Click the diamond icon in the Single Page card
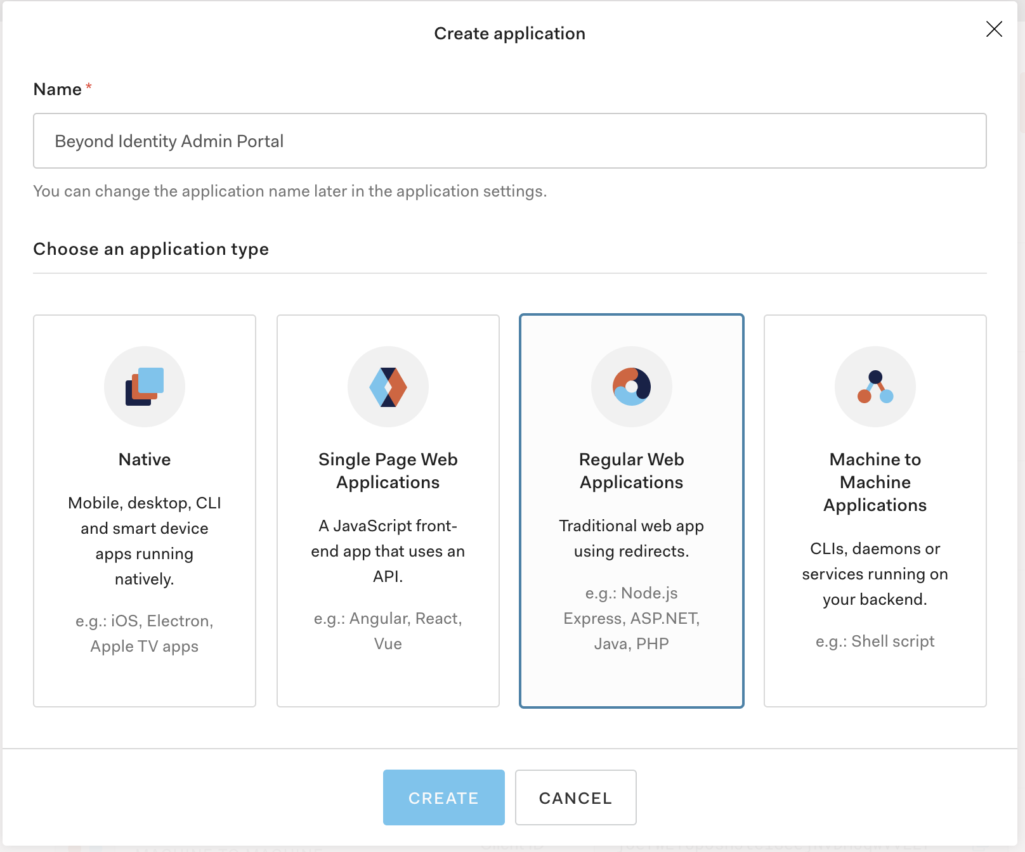The height and width of the screenshot is (852, 1025). 388,387
